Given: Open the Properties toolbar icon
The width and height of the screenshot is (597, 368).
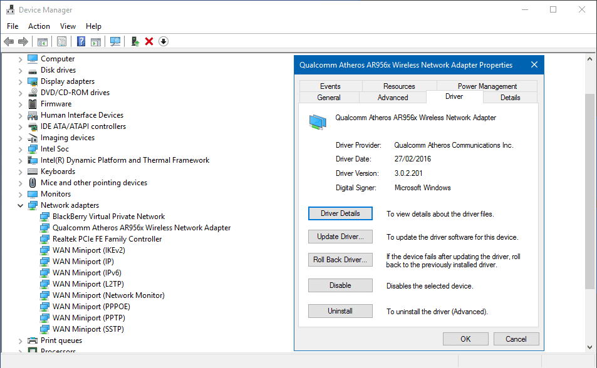Looking at the screenshot, I should point(61,41).
